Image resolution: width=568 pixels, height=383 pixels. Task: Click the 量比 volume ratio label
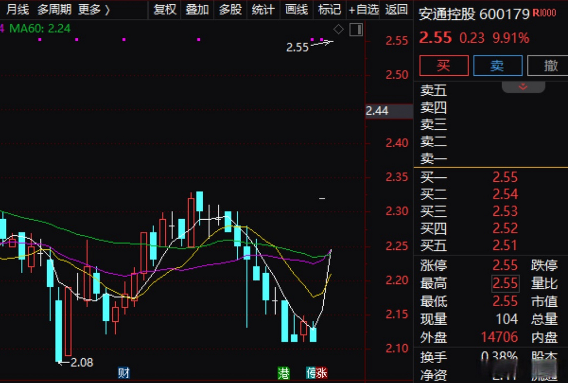point(544,283)
